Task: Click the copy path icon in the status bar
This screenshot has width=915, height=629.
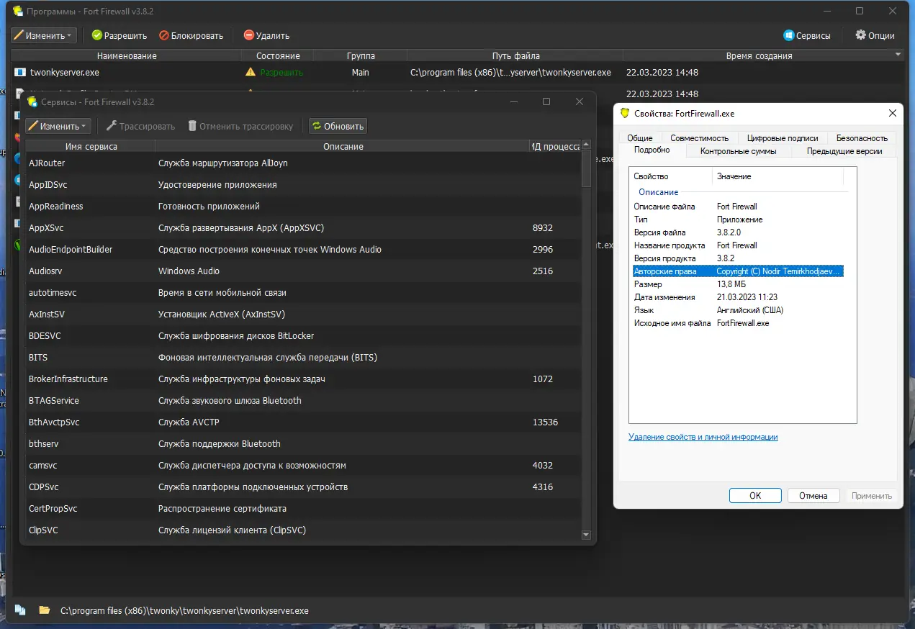Action: [x=20, y=610]
